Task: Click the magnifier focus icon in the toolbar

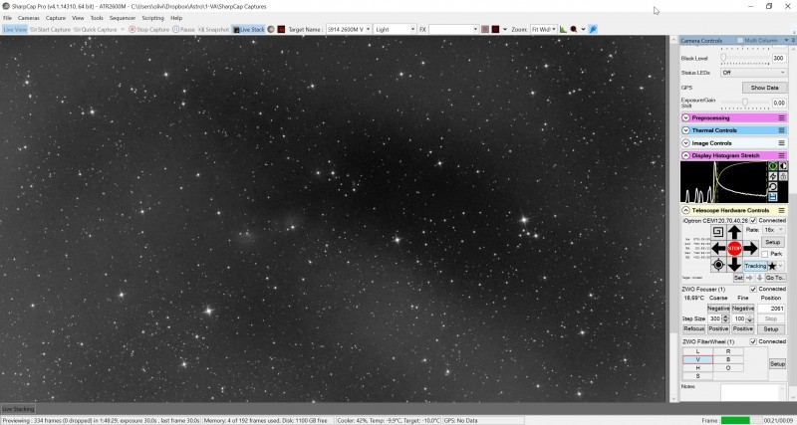Action: coord(574,30)
